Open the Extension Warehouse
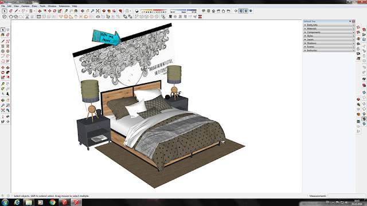Image resolution: width=367 pixels, height=206 pixels. point(109,11)
